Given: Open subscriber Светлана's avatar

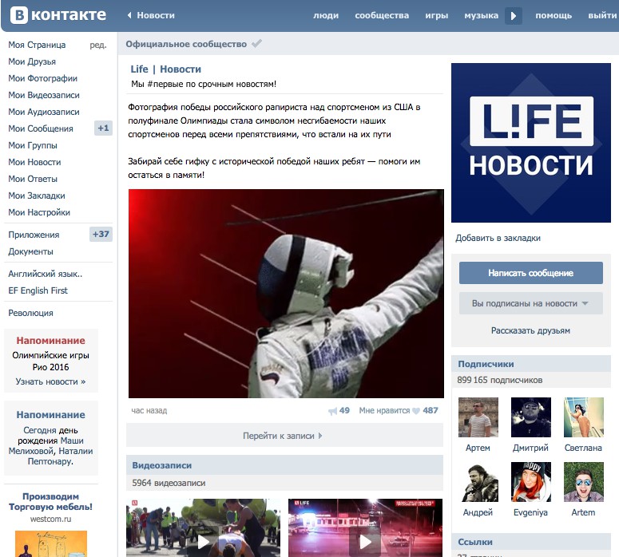Looking at the screenshot, I should 584,417.
